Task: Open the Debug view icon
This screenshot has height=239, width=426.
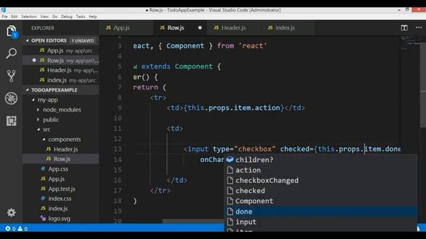Action: tap(11, 98)
